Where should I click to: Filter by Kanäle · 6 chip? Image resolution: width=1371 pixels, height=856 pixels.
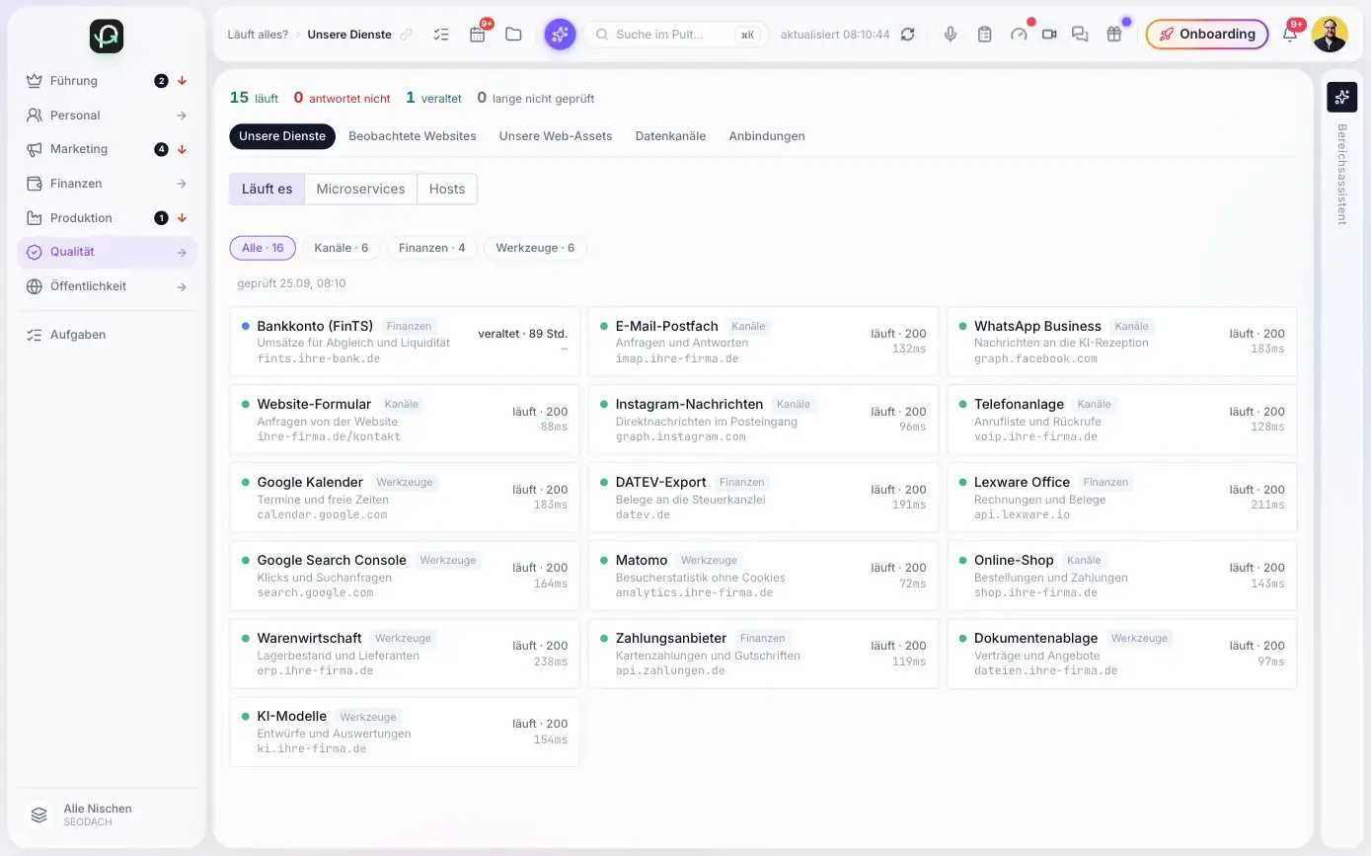tap(342, 248)
